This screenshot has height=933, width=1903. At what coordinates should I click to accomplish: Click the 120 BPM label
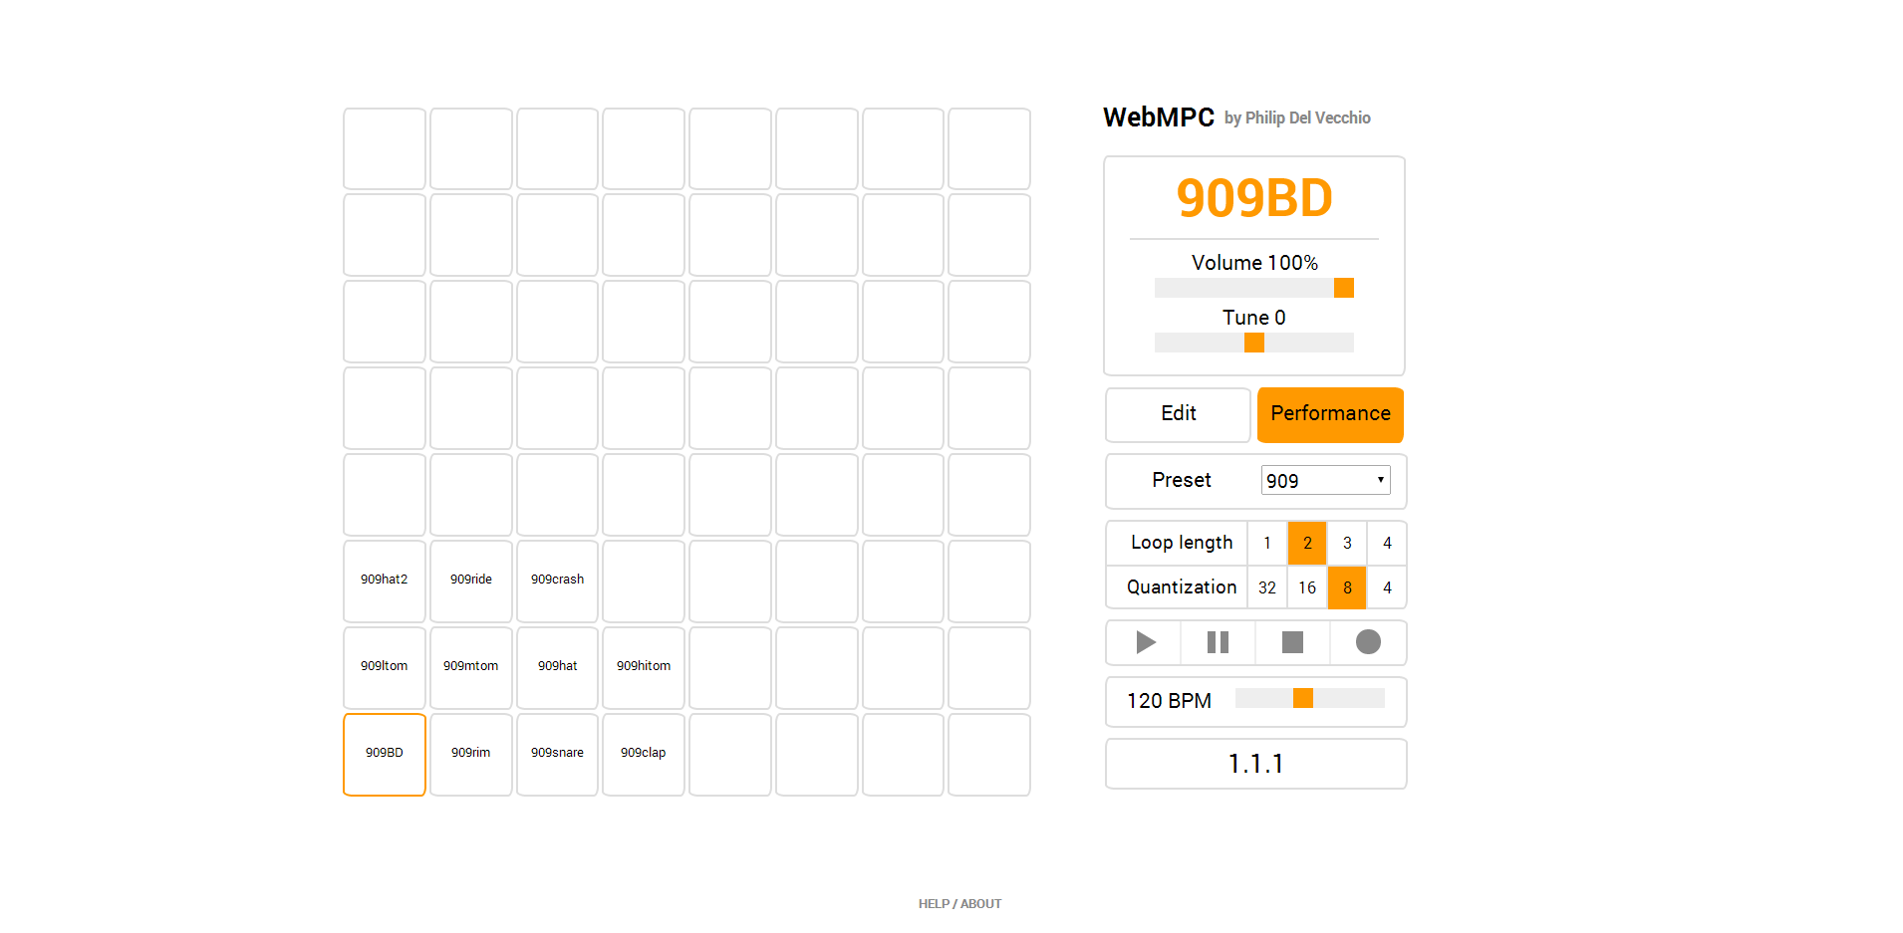point(1169,701)
